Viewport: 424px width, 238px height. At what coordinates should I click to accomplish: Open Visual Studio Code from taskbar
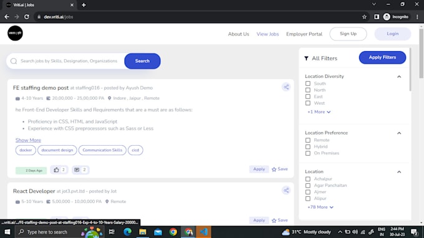204,232
